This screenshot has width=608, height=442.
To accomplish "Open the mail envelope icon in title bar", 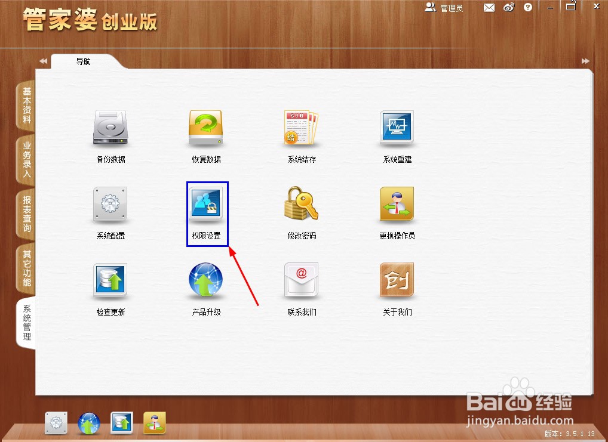I will point(489,8).
